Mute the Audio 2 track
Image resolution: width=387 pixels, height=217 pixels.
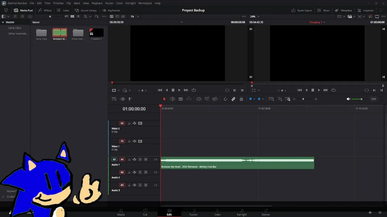(x=146, y=172)
